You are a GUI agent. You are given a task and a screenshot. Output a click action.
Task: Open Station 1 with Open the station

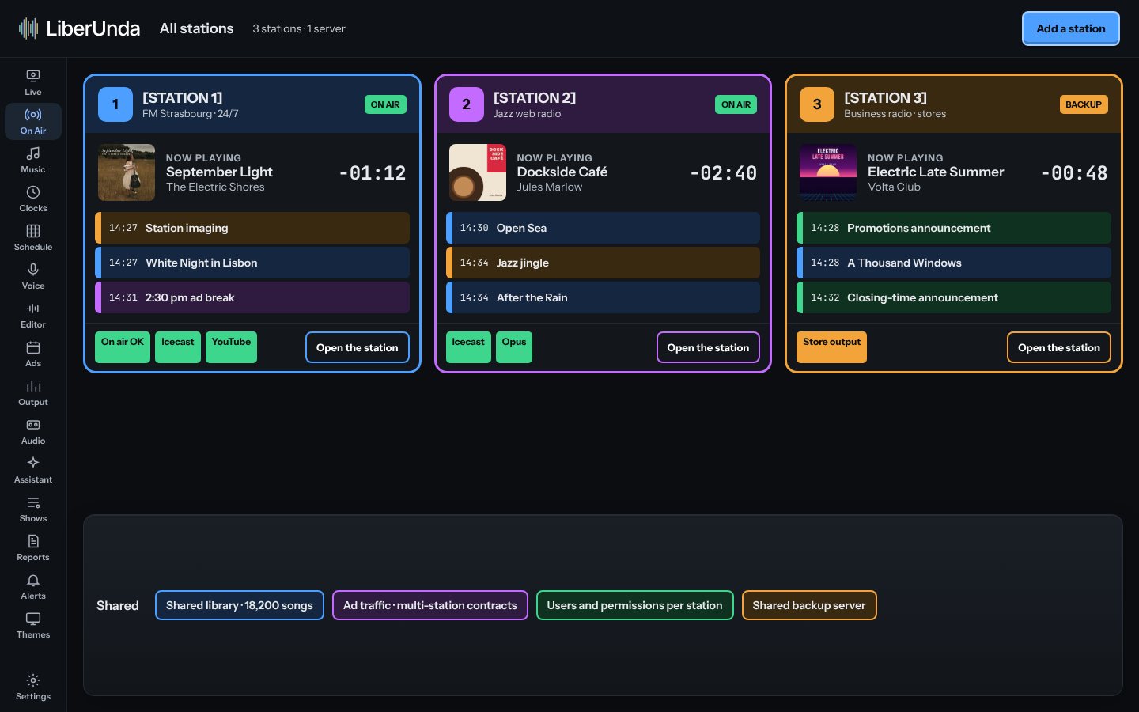[358, 347]
